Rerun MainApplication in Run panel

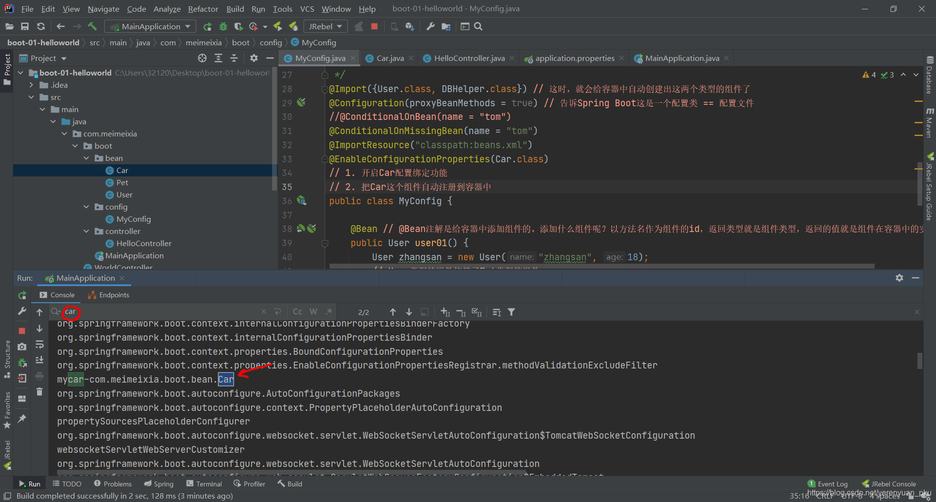pos(22,295)
